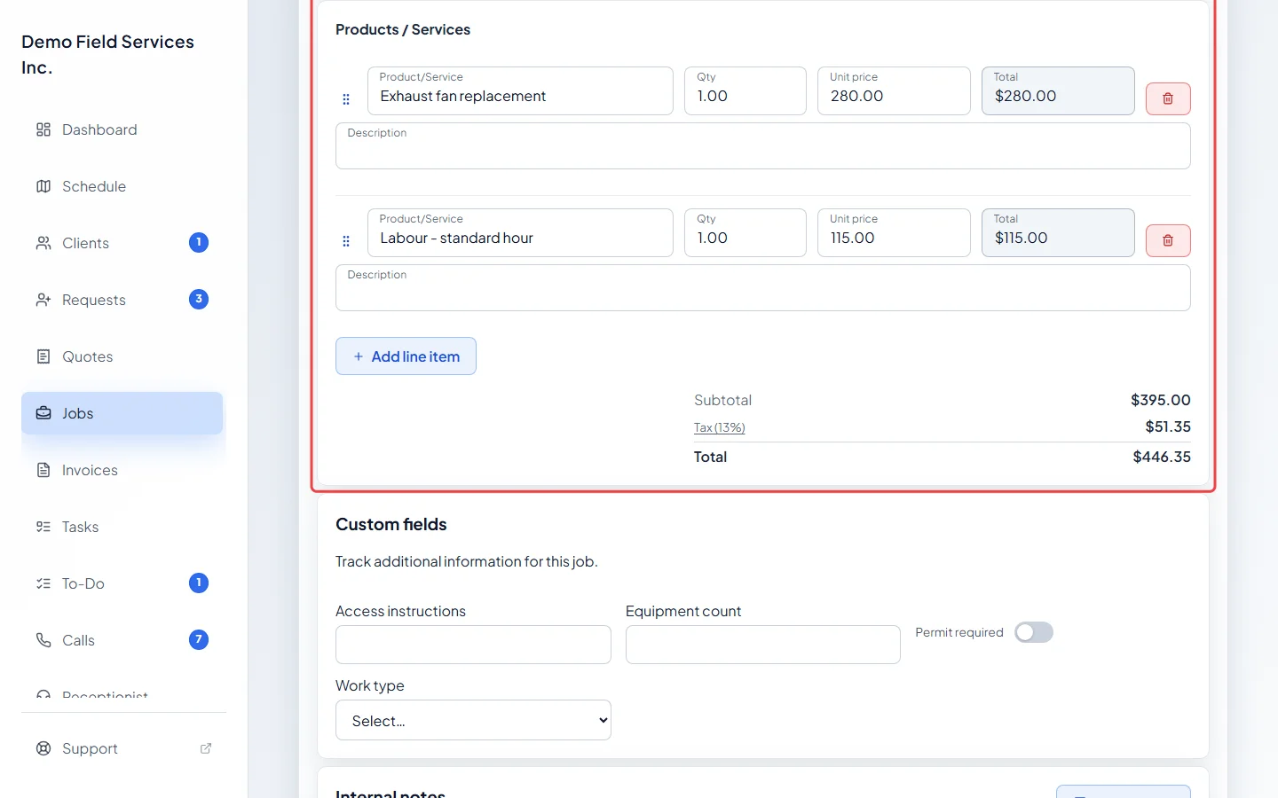1278x798 pixels.
Task: Click Support external link icon
Action: pos(206,748)
